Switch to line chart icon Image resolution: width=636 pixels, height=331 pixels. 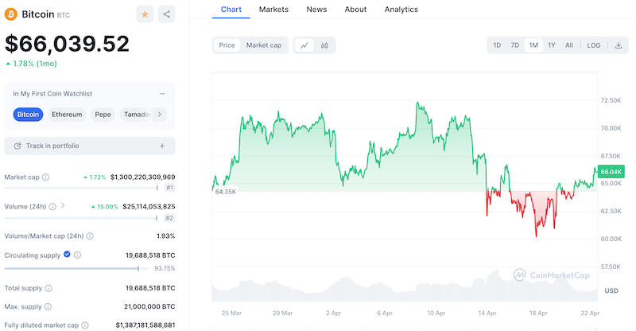tap(304, 45)
